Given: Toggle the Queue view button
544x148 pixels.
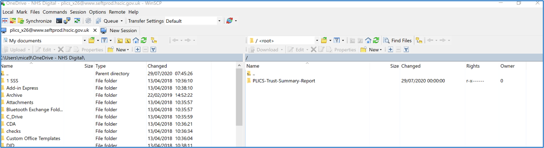Looking at the screenshot, I should tap(107, 21).
